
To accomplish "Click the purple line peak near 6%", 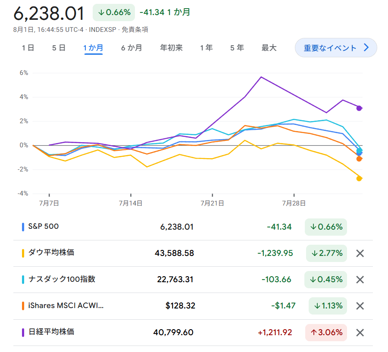I will click(x=261, y=77).
